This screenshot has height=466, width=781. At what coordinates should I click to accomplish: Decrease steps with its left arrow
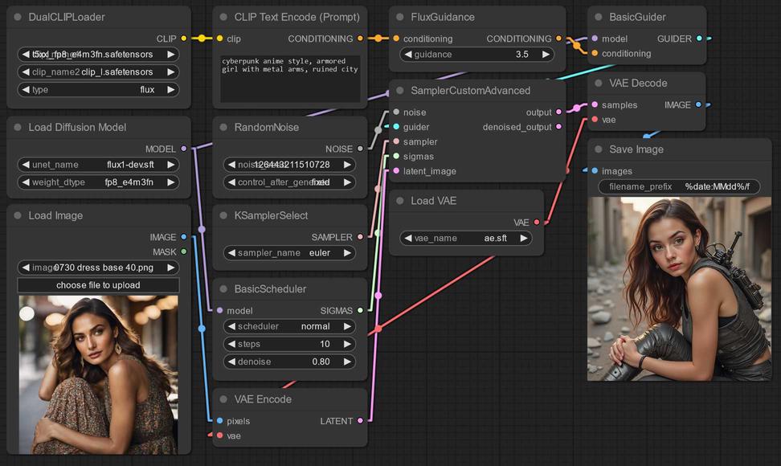point(231,344)
